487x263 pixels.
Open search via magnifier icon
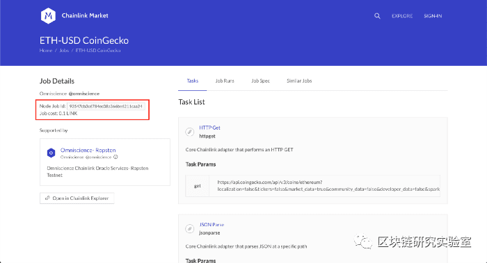(x=377, y=16)
